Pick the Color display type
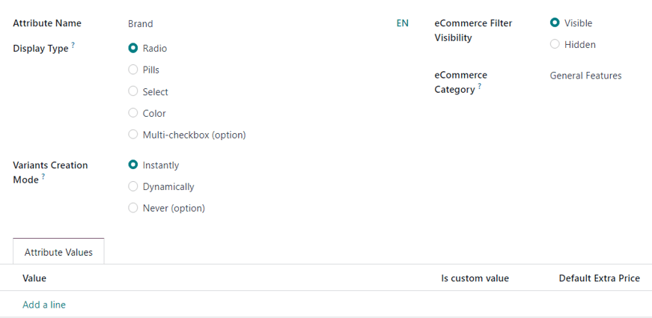Screen dimensions: 652x318 (x=133, y=114)
